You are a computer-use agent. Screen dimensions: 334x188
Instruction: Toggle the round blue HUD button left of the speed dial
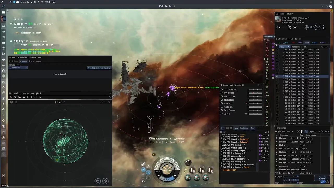tap(148, 172)
